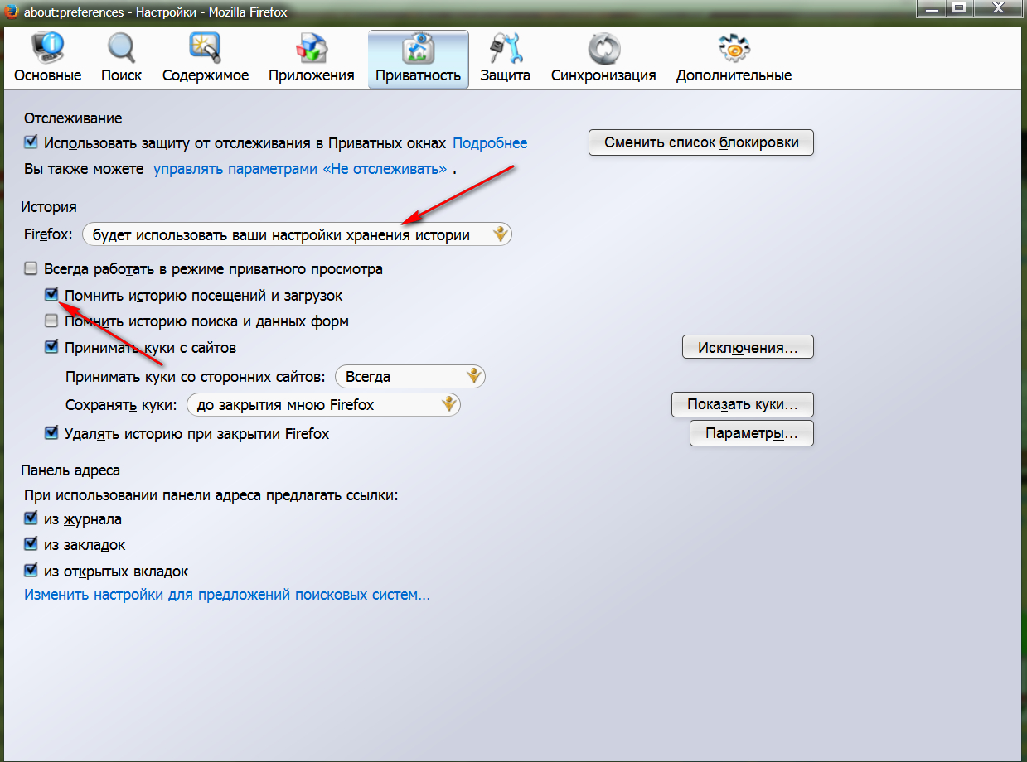Switch to the Защита tab label
The image size is (1027, 762).
(505, 75)
